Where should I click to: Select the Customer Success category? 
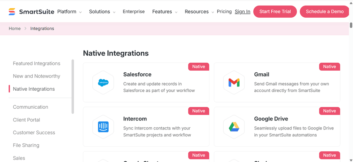[x=34, y=133]
